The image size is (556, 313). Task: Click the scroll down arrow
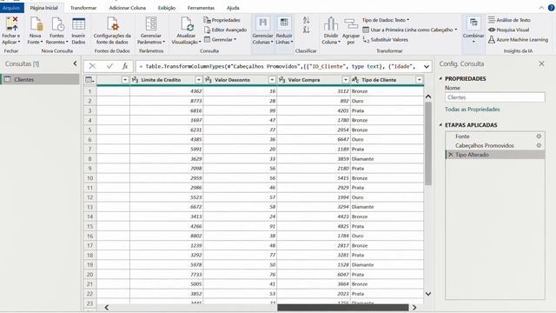428,294
